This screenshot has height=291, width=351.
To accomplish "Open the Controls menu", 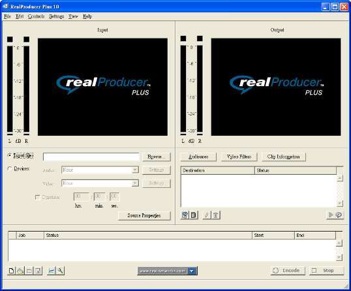I will pyautogui.click(x=36, y=16).
